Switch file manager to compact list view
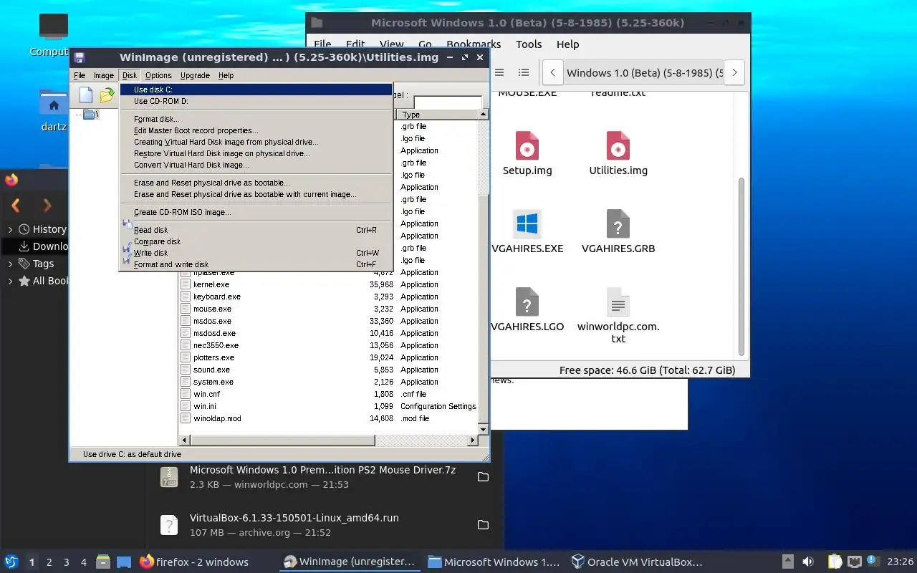The width and height of the screenshot is (917, 573). pyautogui.click(x=500, y=72)
